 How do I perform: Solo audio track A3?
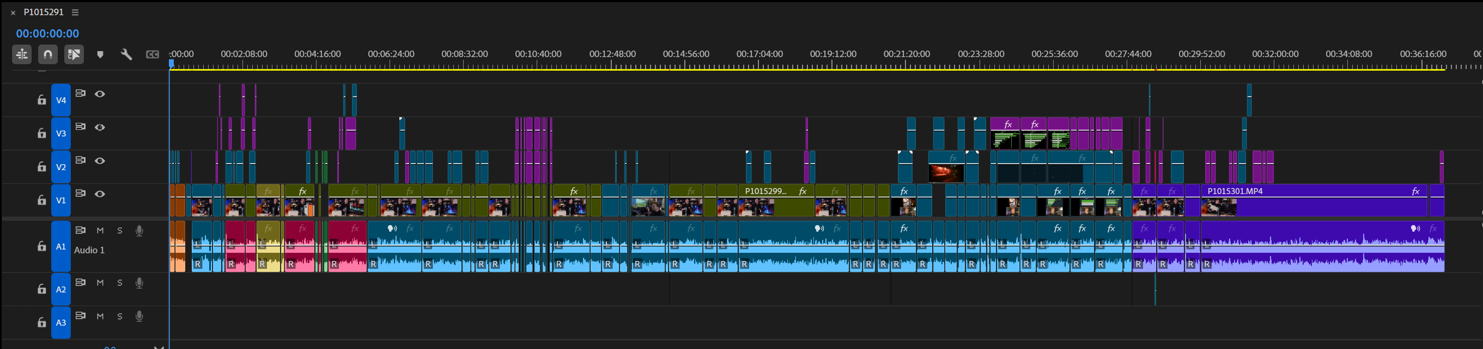click(120, 316)
